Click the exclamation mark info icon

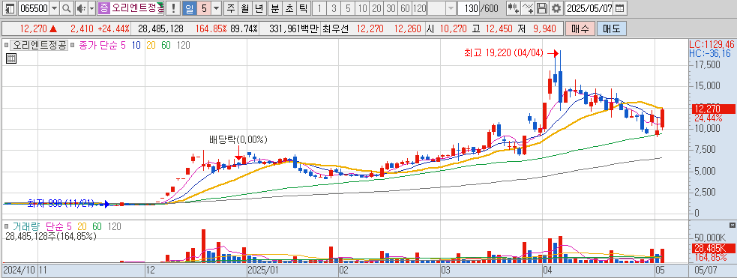click(173, 8)
